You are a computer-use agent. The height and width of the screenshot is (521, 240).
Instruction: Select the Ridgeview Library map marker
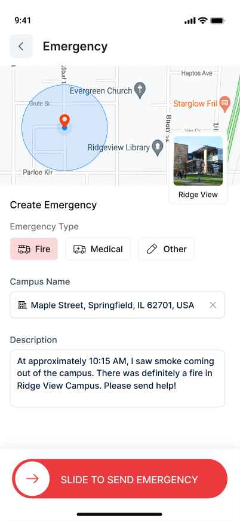pyautogui.click(x=157, y=148)
